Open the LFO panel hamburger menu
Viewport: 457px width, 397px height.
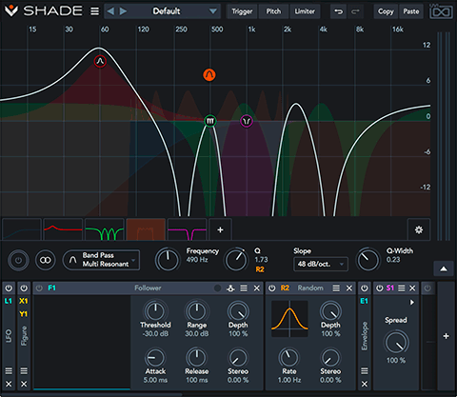point(9,370)
